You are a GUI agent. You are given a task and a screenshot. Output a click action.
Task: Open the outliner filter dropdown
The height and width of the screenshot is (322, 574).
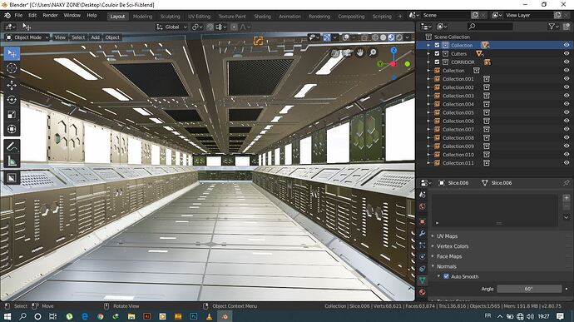(x=553, y=27)
